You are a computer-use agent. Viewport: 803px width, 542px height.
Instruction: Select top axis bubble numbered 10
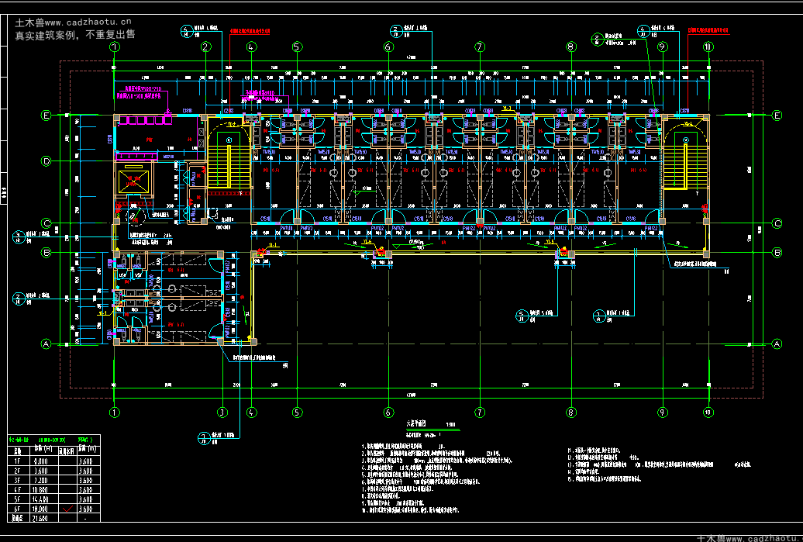(x=708, y=47)
